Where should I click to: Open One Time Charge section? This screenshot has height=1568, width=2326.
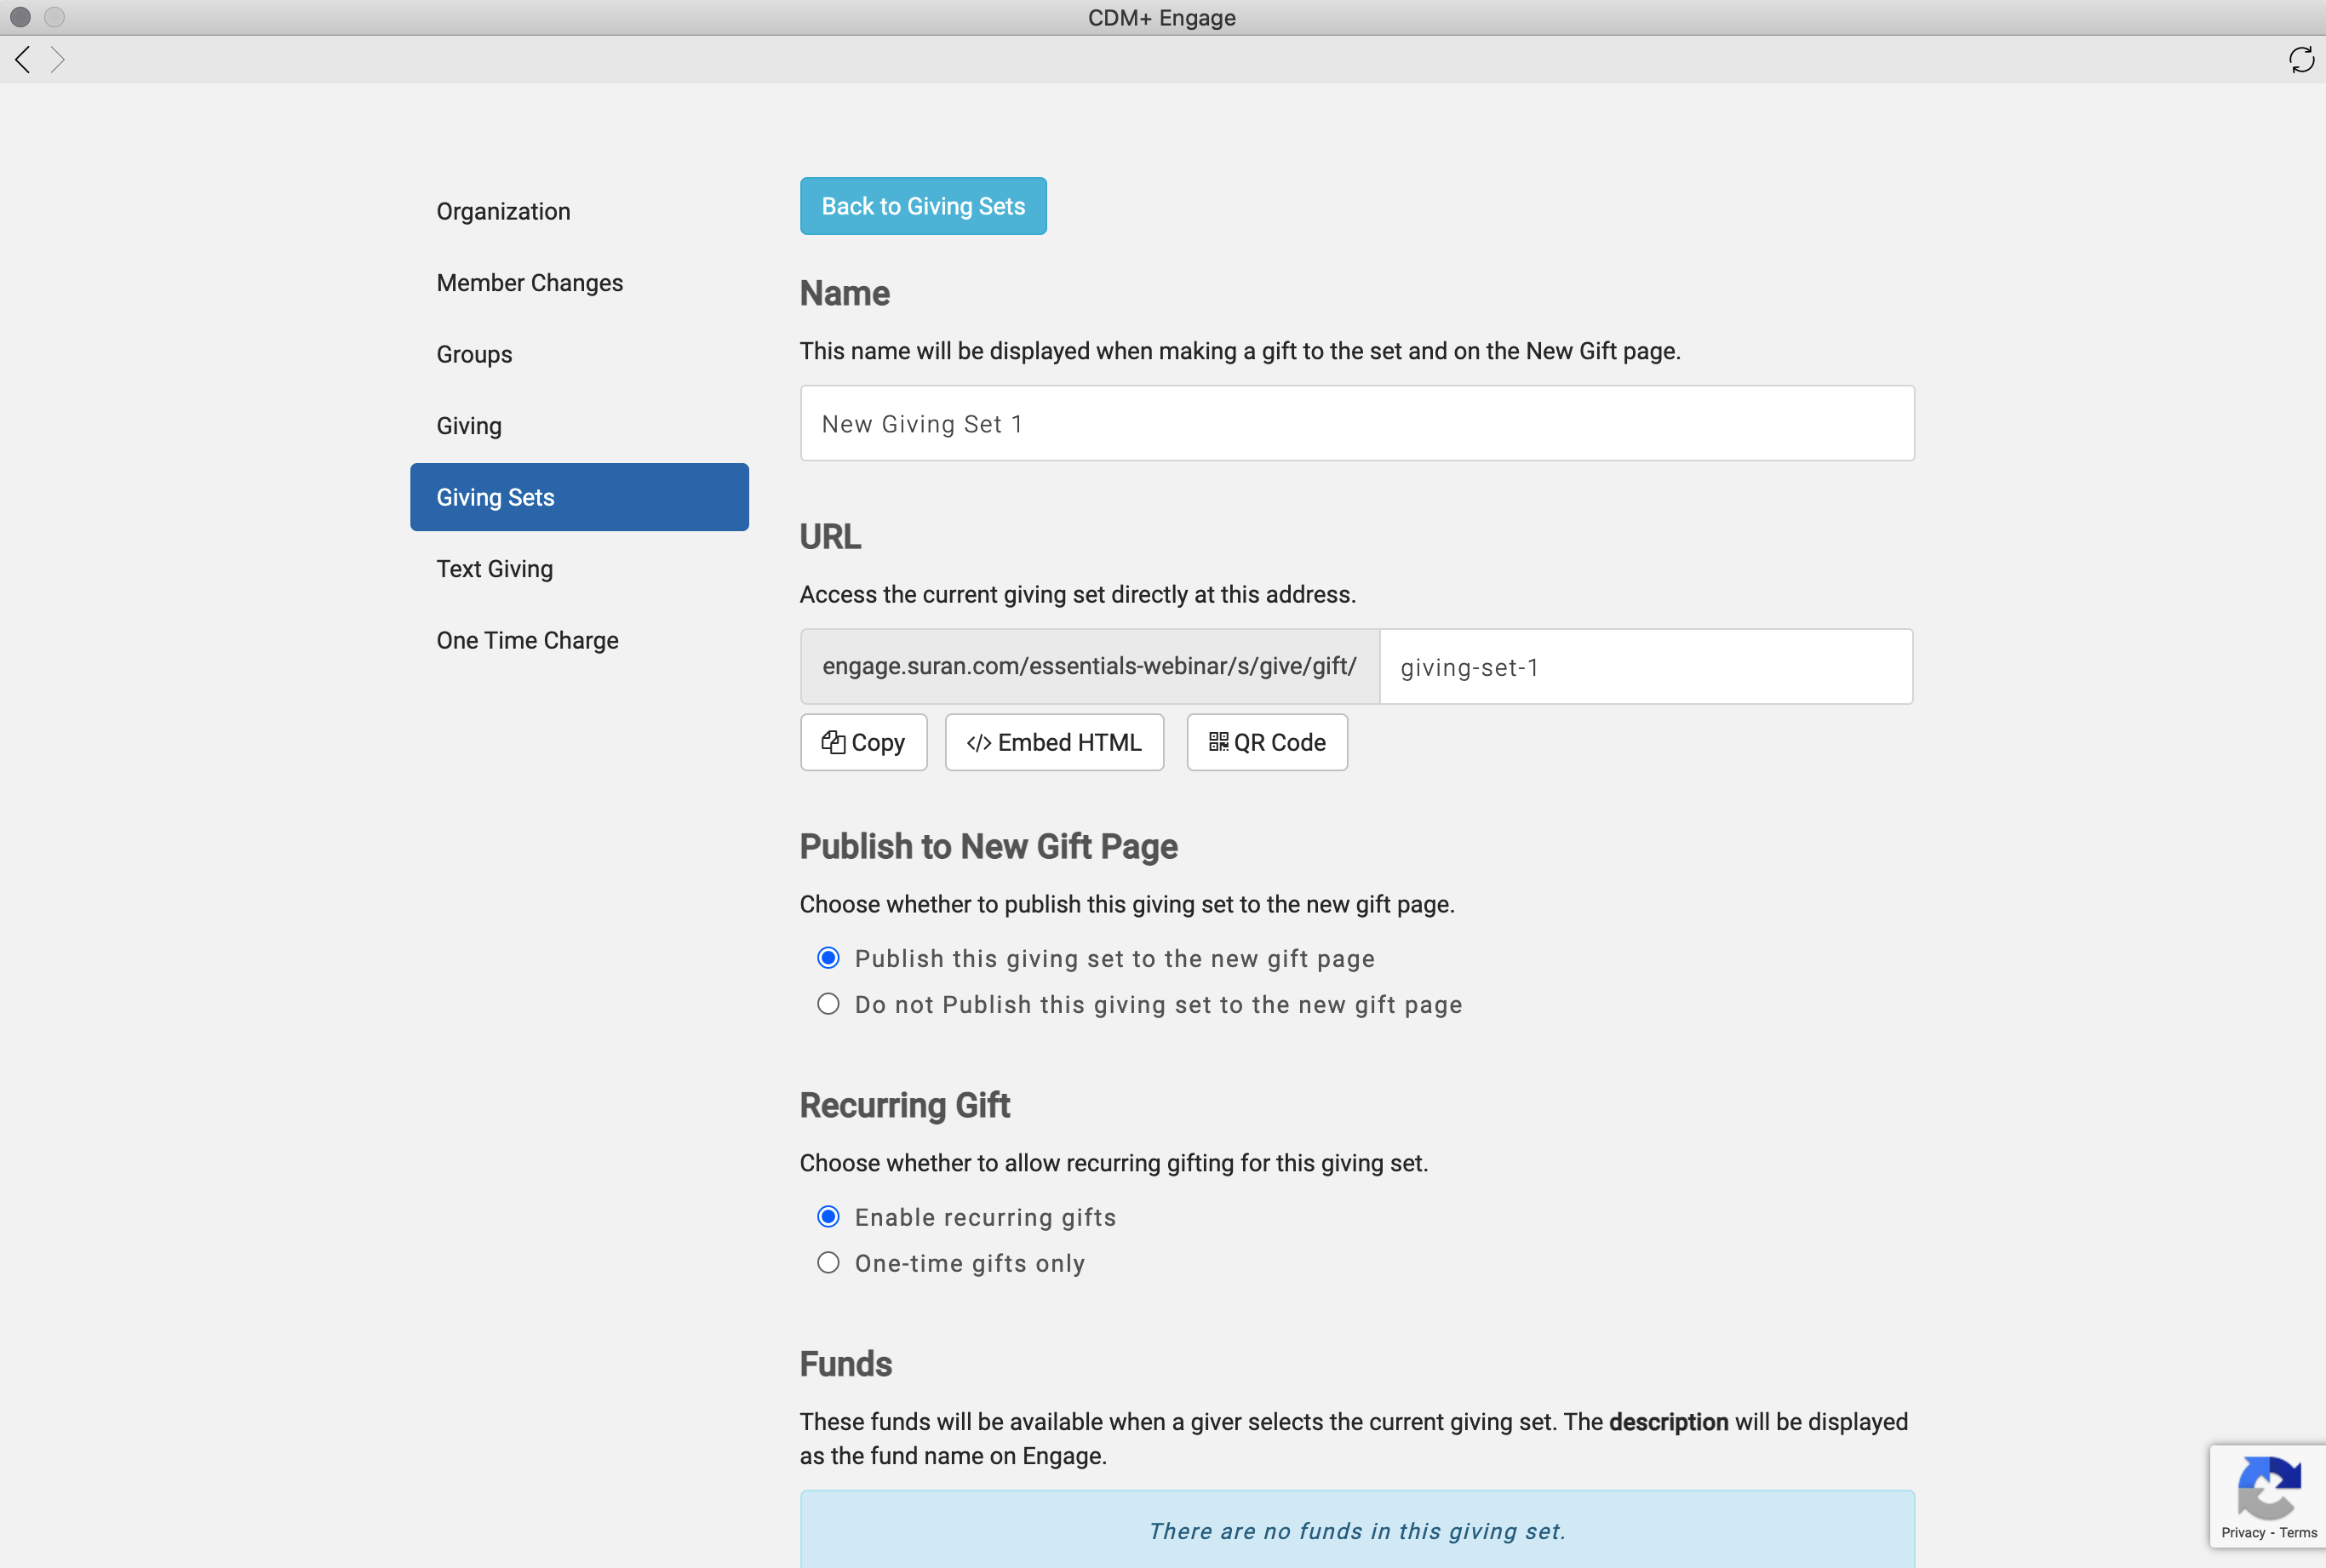coord(527,640)
